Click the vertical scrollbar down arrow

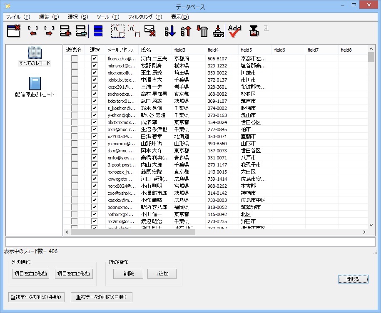(x=371, y=225)
